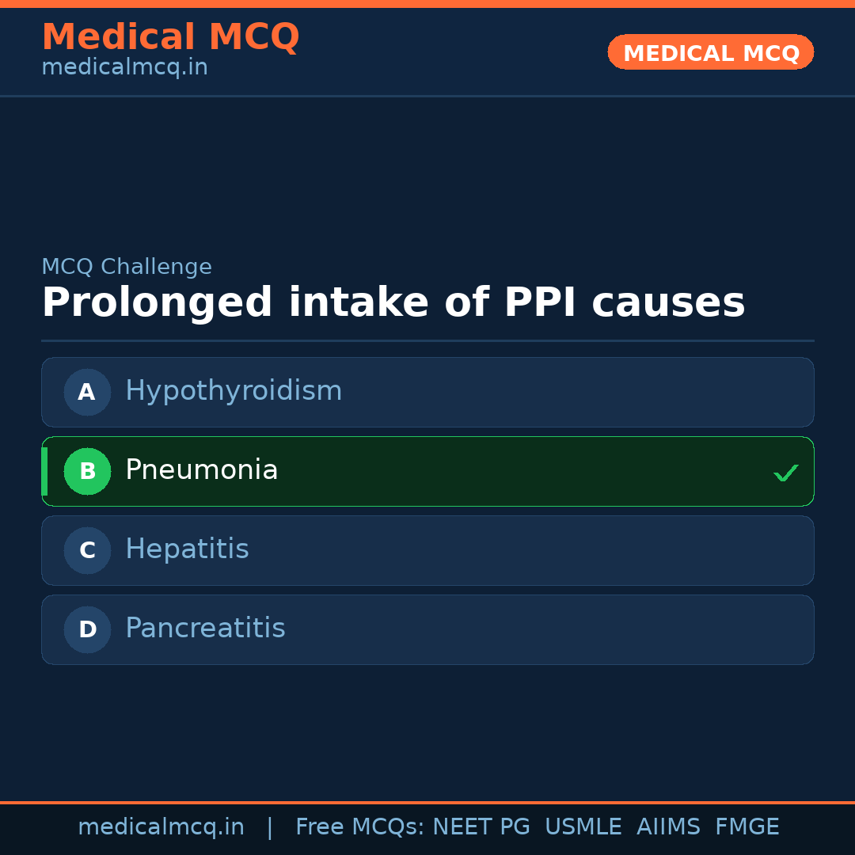Image resolution: width=855 pixels, height=855 pixels.
Task: Click the green B circle badge
Action: pos(87,471)
